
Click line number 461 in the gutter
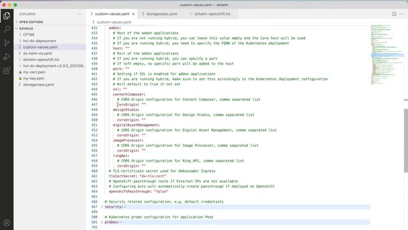click(x=94, y=176)
